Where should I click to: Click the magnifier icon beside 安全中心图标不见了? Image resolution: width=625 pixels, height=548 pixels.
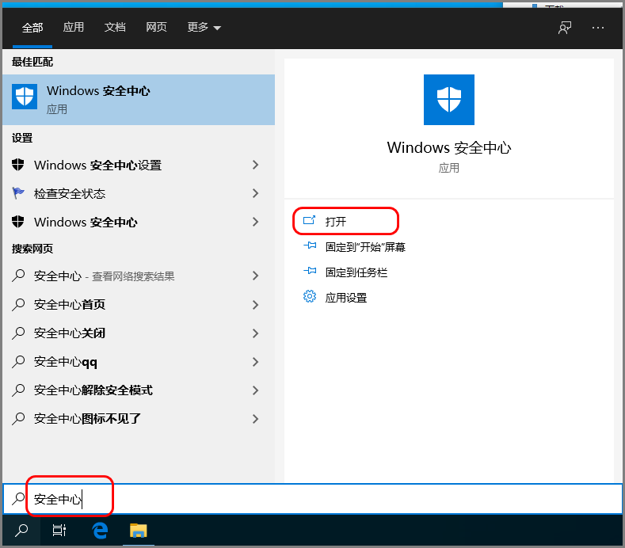18,419
